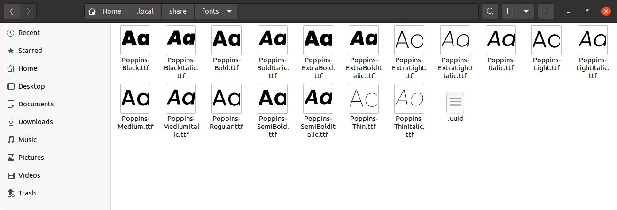Select the Poppins-ExtraLight.ttf font file icon
The width and height of the screenshot is (617, 210).
(x=409, y=40)
